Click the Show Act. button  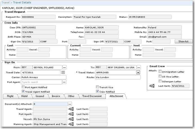pos(183,42)
